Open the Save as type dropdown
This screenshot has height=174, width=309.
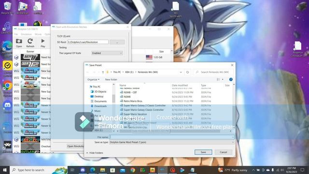172,142
